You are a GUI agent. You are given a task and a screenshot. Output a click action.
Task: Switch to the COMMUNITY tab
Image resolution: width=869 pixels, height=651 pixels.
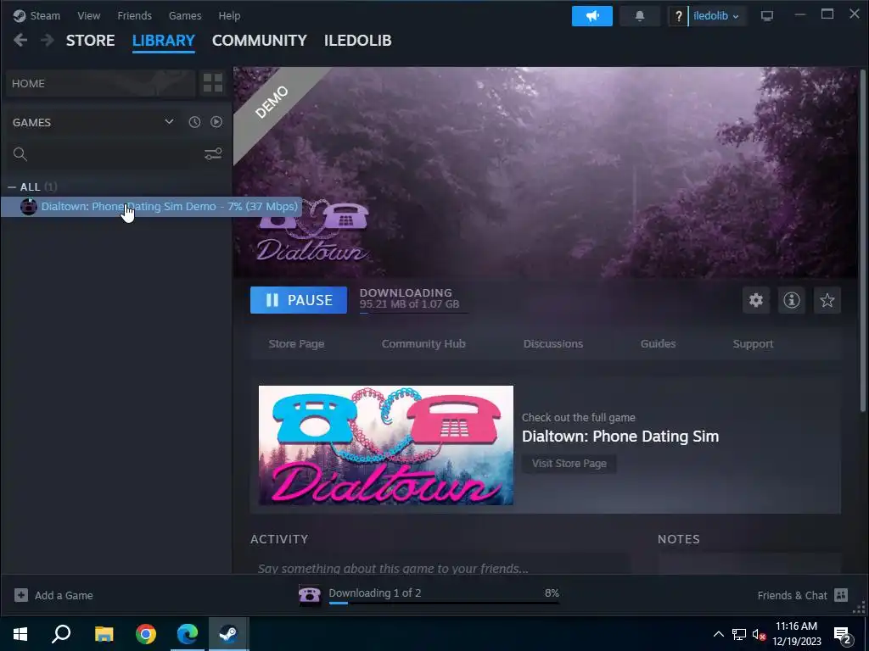(x=260, y=41)
